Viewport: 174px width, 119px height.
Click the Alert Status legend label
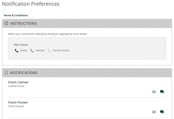pyautogui.click(x=21, y=45)
